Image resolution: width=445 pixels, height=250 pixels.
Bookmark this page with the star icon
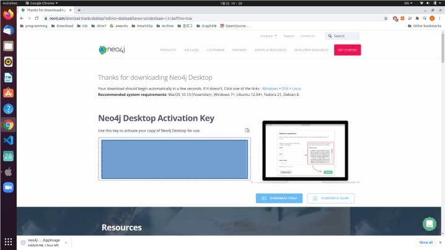click(386, 18)
